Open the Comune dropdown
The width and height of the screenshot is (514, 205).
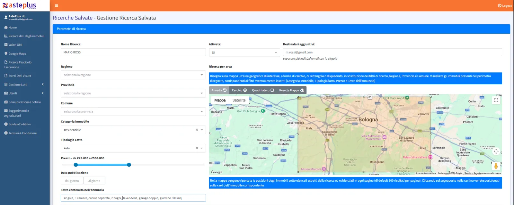(x=133, y=111)
